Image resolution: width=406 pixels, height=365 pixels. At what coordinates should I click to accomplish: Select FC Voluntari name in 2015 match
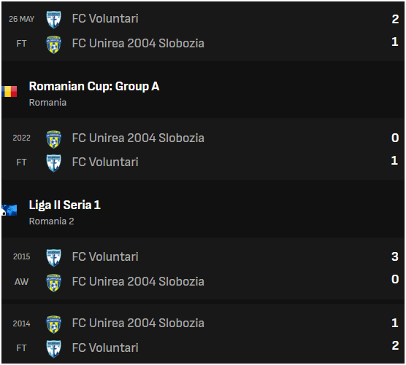105,256
